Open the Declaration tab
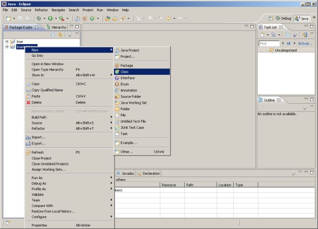The height and width of the screenshot is (229, 318). [151, 173]
